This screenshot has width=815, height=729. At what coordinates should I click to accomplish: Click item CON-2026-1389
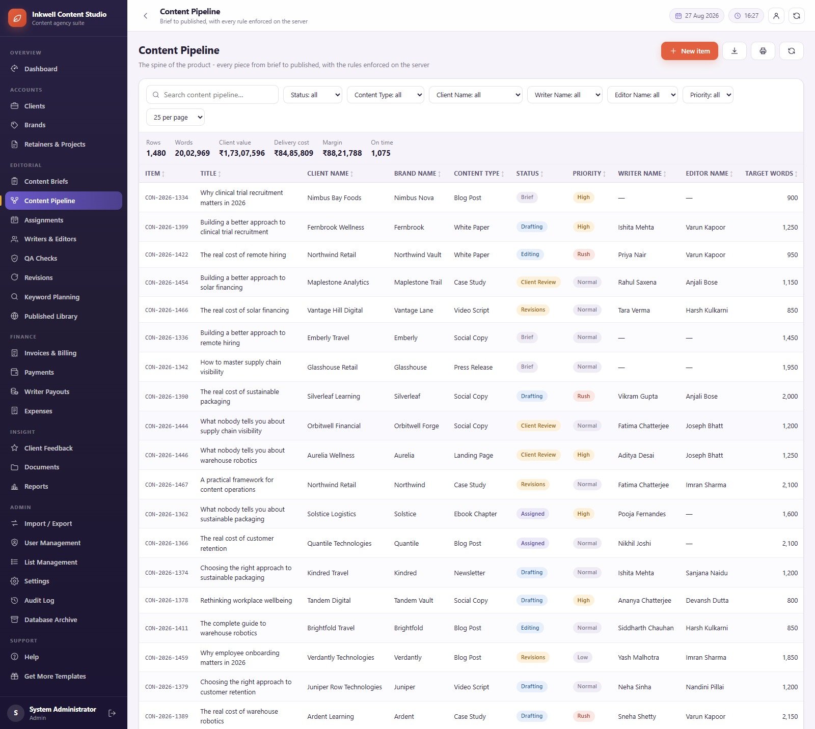pyautogui.click(x=167, y=716)
